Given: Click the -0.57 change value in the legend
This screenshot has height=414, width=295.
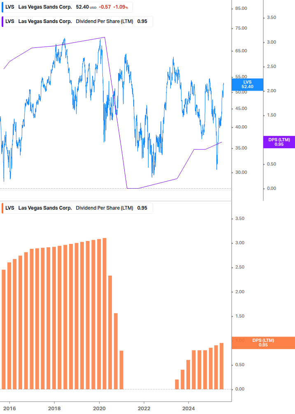Looking at the screenshot, I should 105,7.
